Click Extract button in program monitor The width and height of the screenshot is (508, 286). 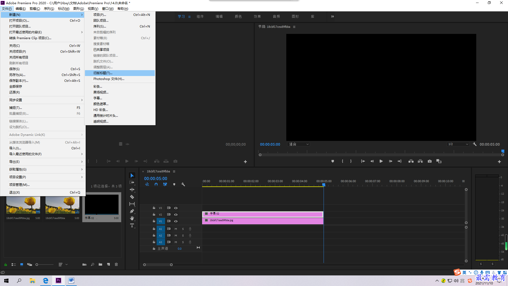click(x=420, y=161)
